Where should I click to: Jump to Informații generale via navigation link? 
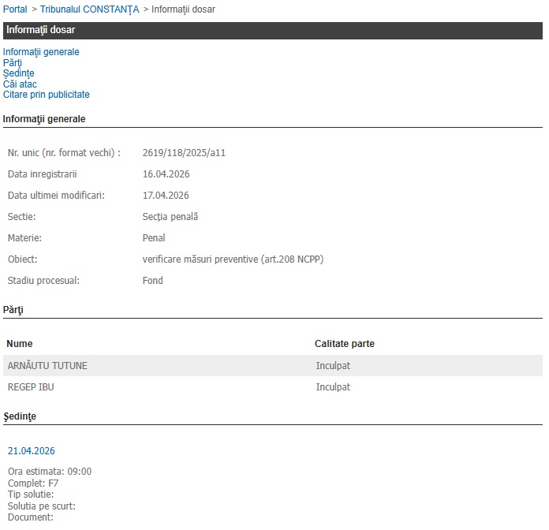tap(41, 52)
